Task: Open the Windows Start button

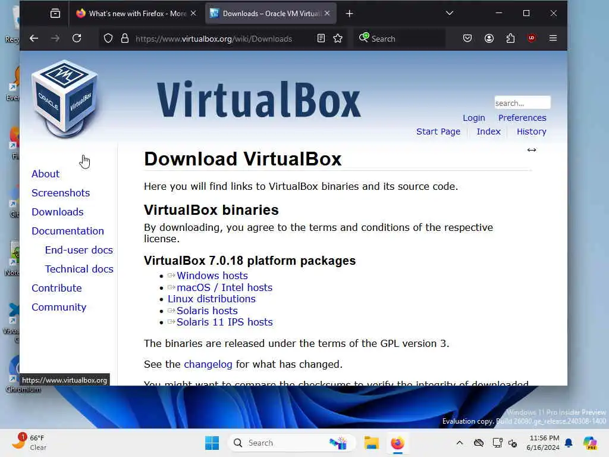Action: [212, 443]
